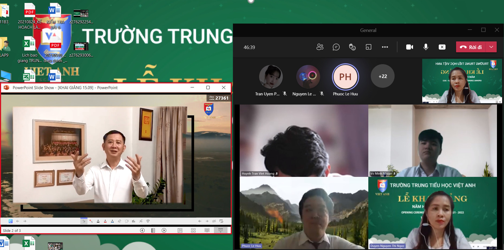Open the Teams rooms icon
Viewport: 504px width, 250px height.
click(369, 47)
